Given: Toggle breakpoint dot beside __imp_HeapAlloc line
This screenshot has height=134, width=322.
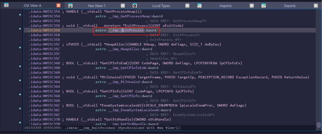Looking at the screenshot, I should pyautogui.click(x=20, y=48).
